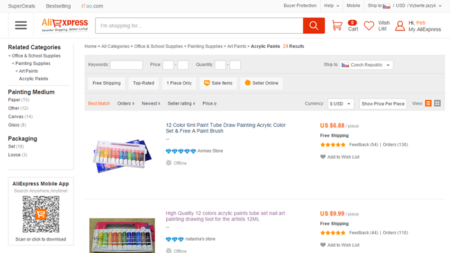Click the Keywords filter input field
The width and height of the screenshot is (450, 253).
[x=127, y=65]
